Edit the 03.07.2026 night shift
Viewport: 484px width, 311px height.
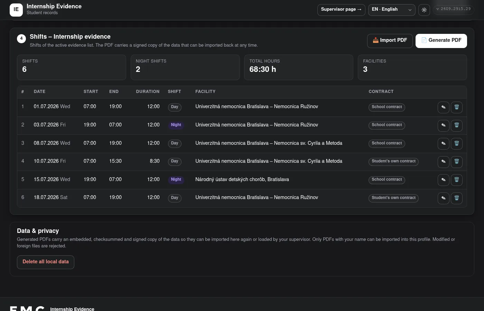pos(443,125)
